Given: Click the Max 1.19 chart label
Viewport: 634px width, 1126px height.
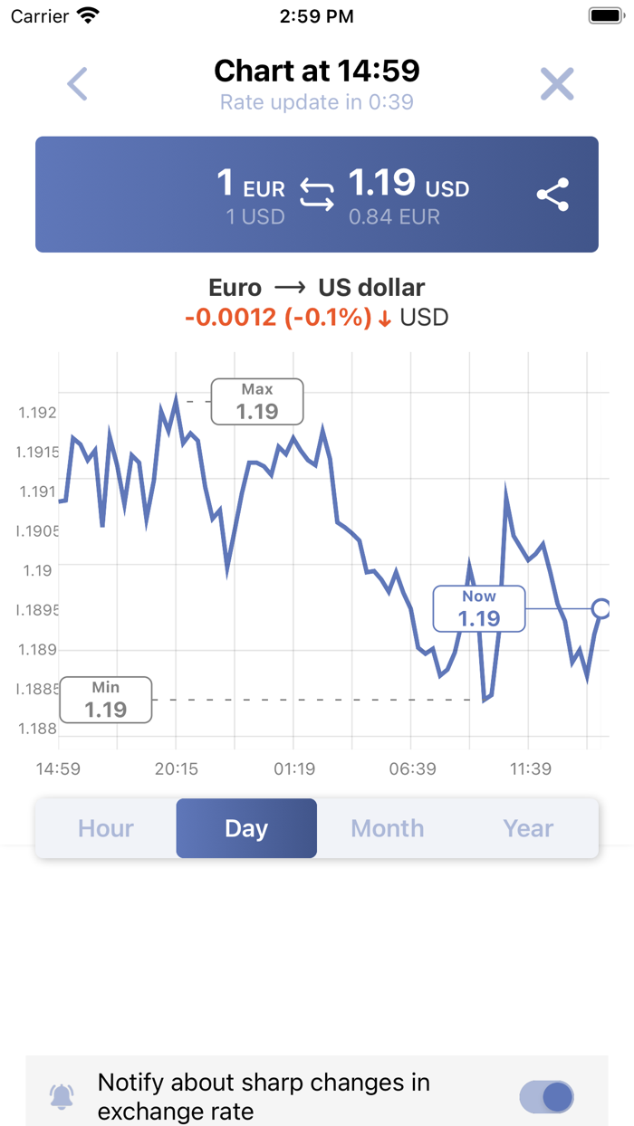Looking at the screenshot, I should (257, 401).
